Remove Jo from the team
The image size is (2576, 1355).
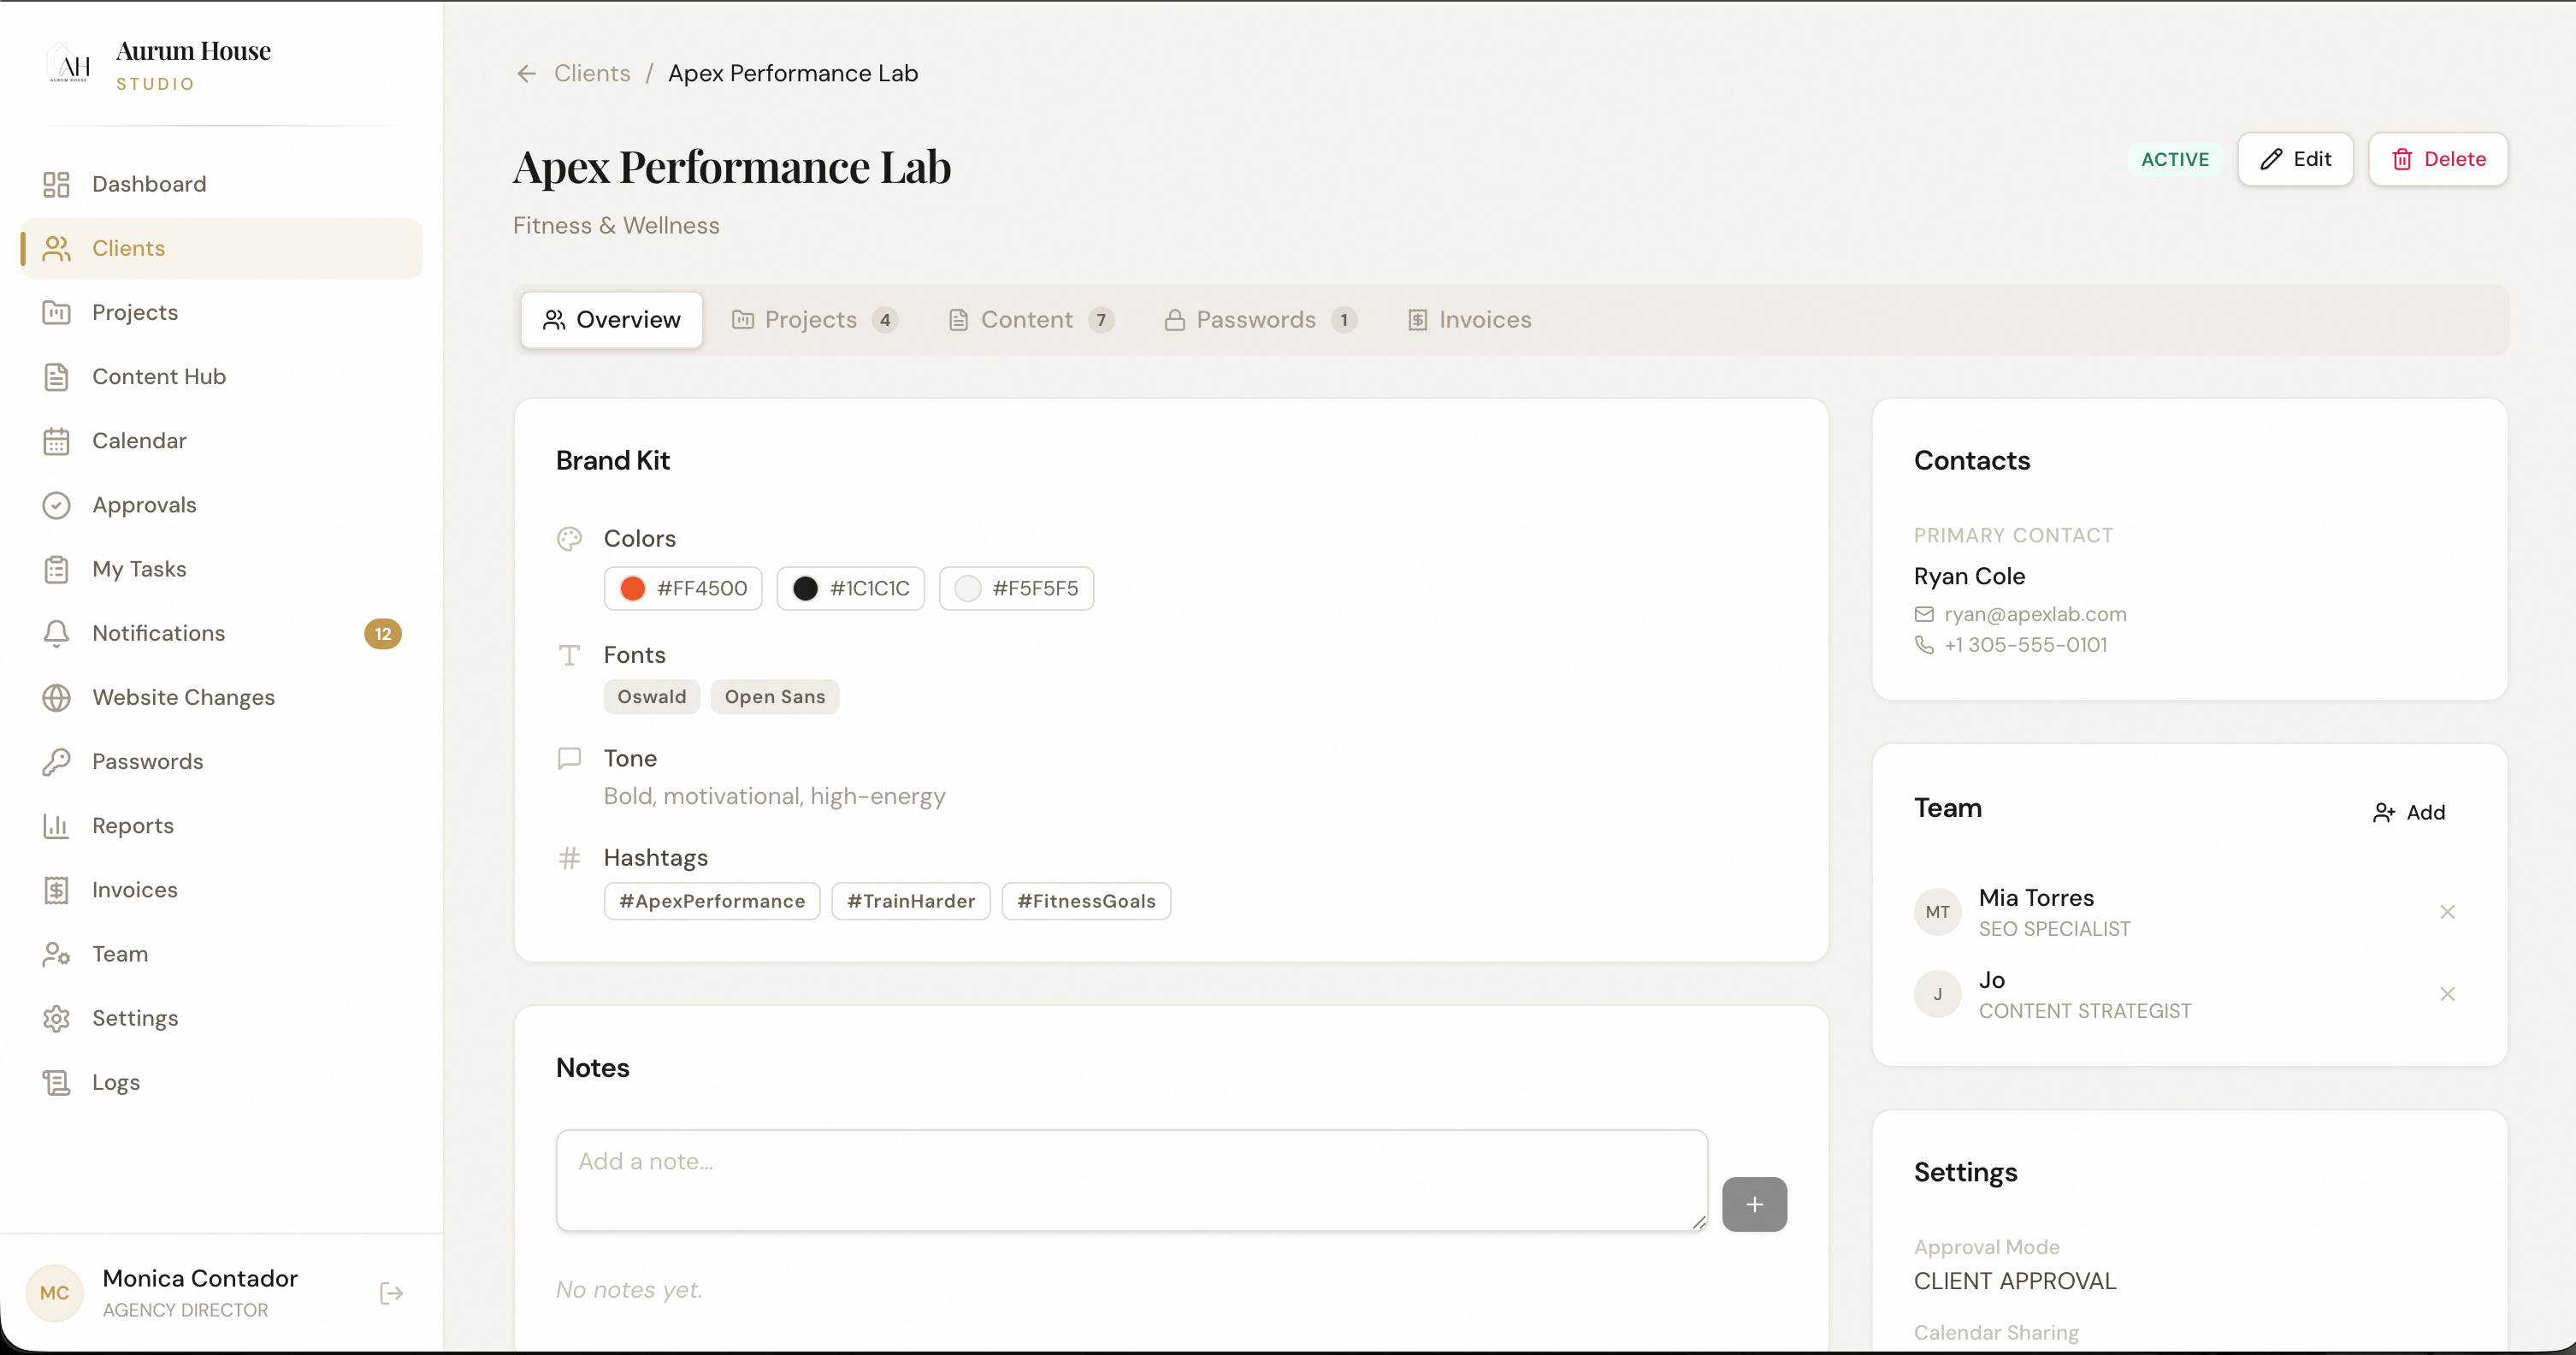[2447, 993]
